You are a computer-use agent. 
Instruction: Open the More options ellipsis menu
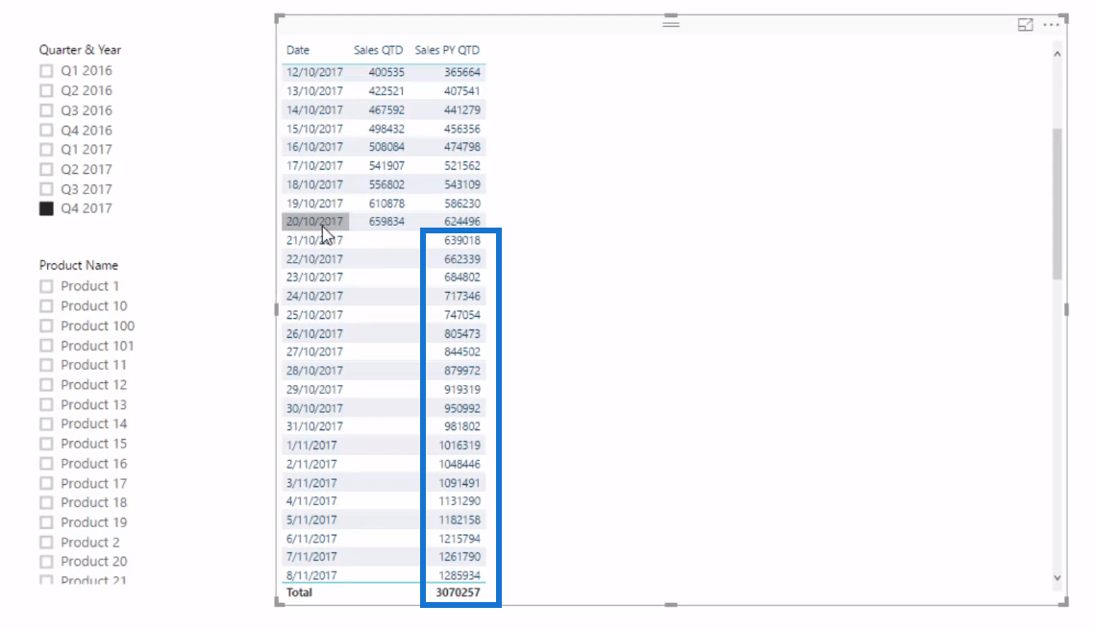tap(1051, 25)
